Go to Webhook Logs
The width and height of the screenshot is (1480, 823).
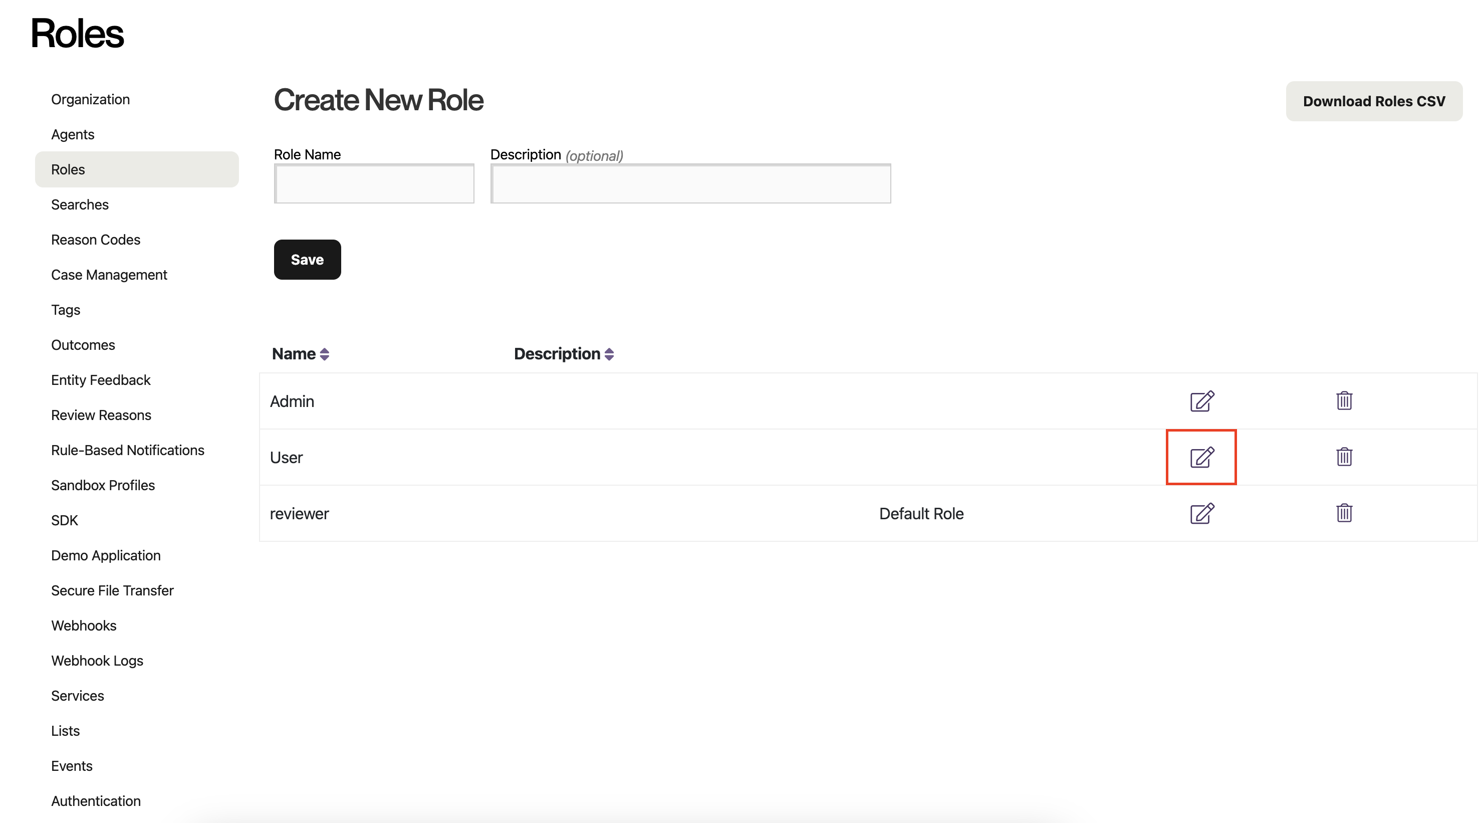[97, 660]
